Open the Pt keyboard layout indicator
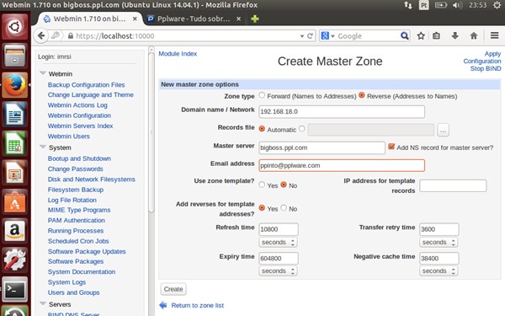 click(x=424, y=5)
